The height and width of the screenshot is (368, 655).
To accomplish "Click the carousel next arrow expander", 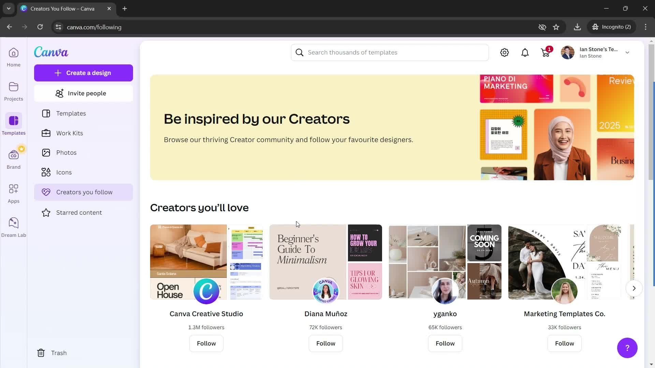I will tap(634, 288).
